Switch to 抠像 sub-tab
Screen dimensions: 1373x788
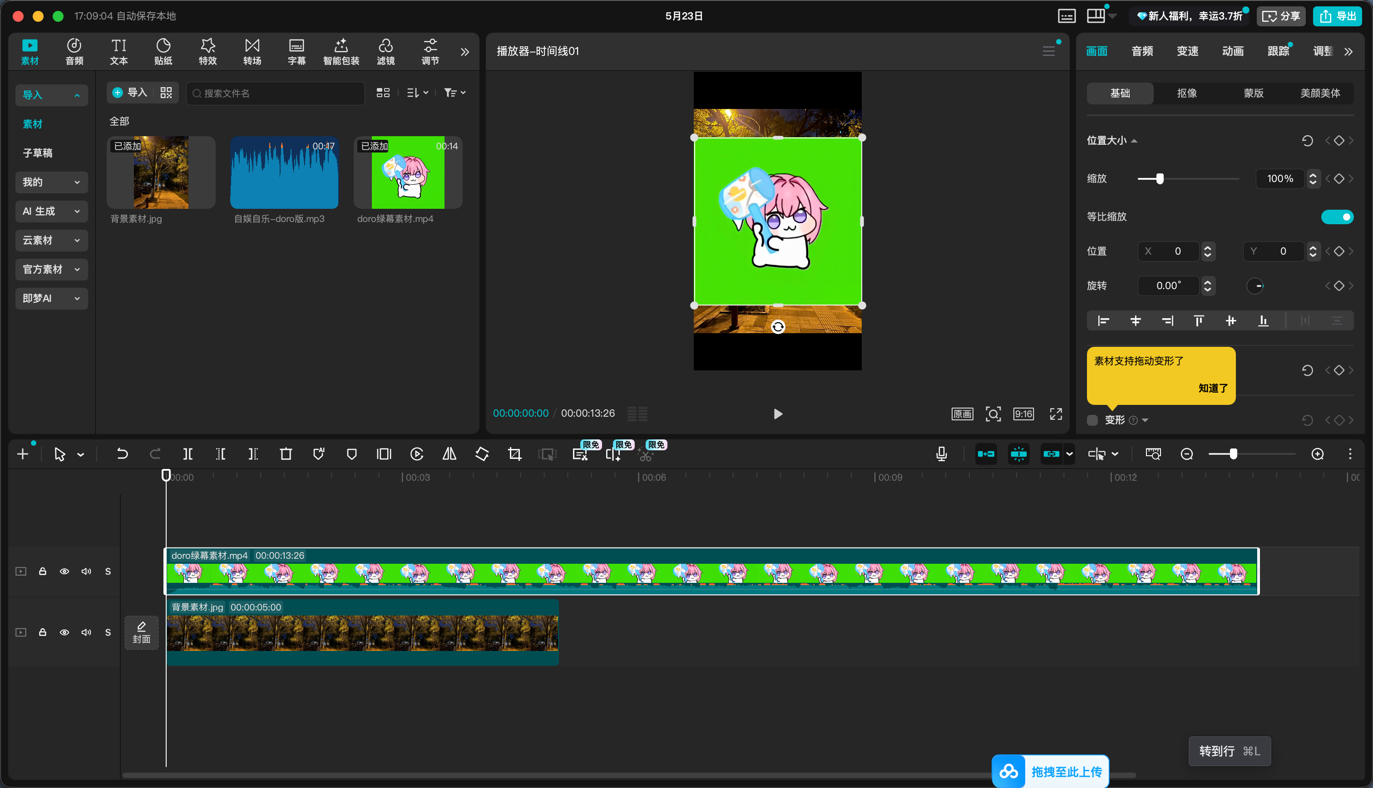[x=1186, y=94]
